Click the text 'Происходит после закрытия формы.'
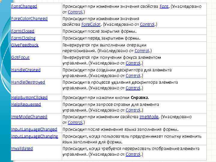The width and height of the screenshot is (216, 162). click(100, 31)
